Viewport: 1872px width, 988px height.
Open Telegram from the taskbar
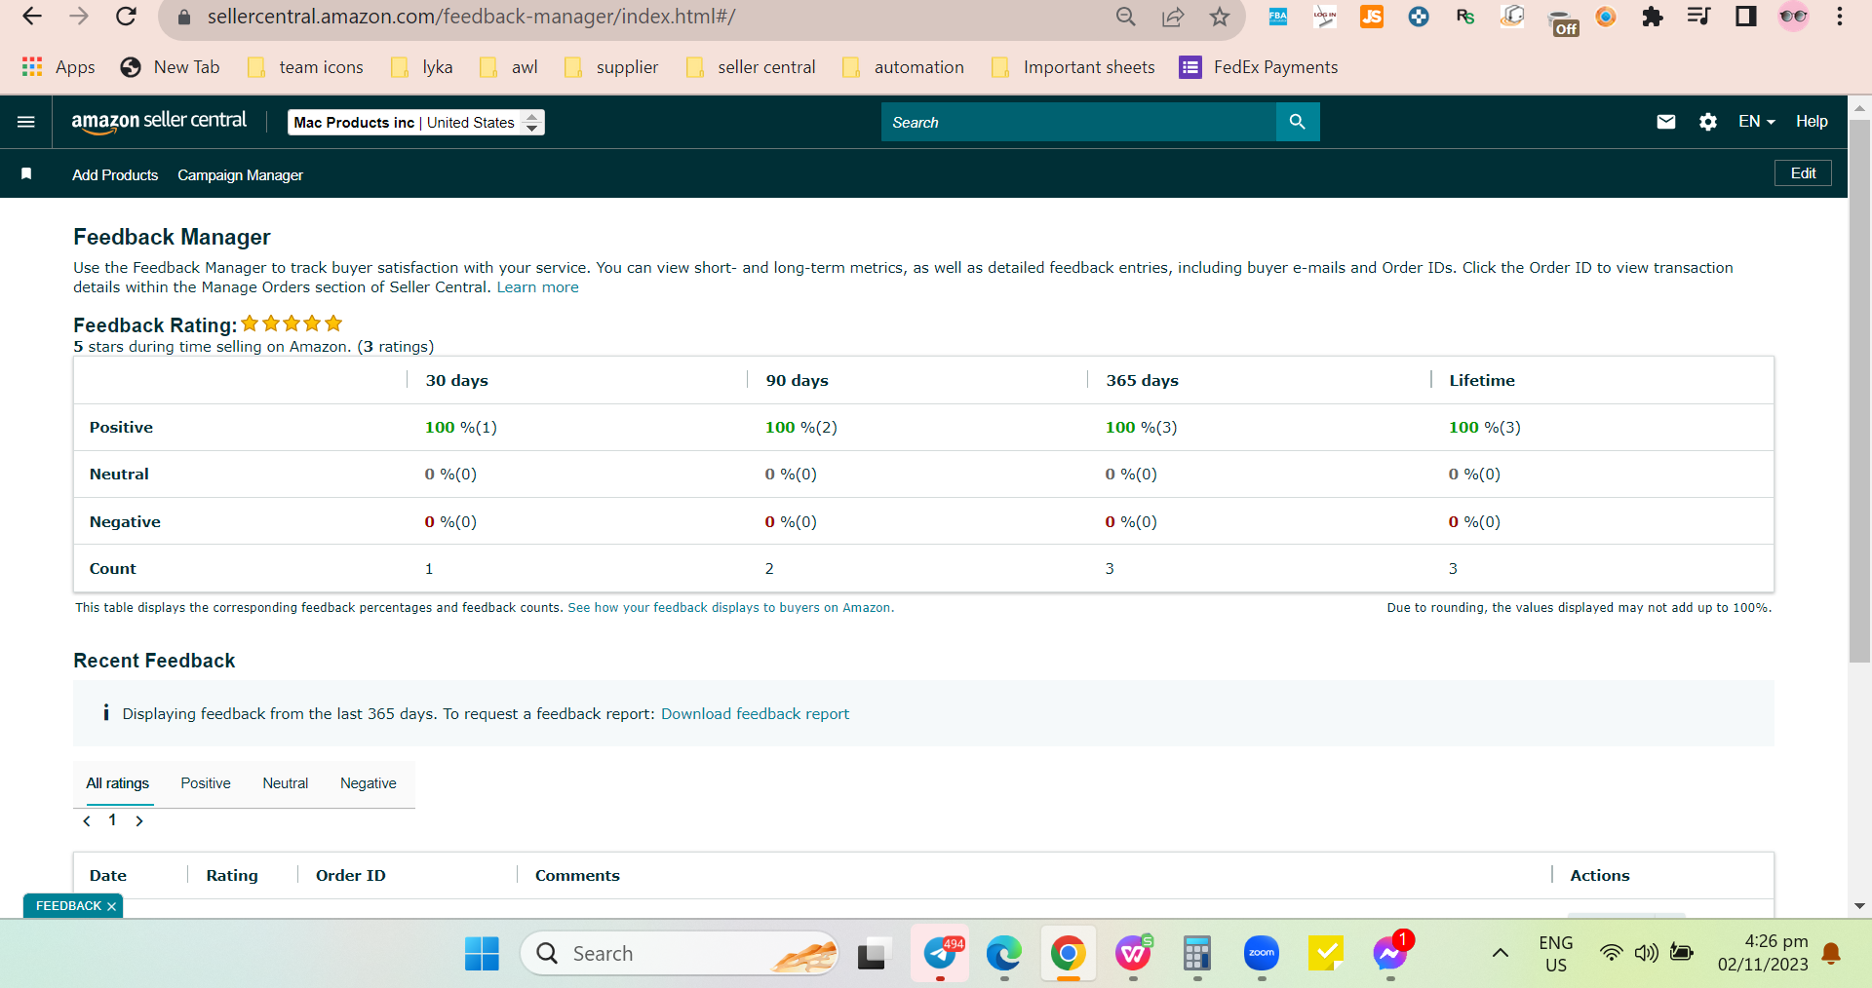(941, 953)
